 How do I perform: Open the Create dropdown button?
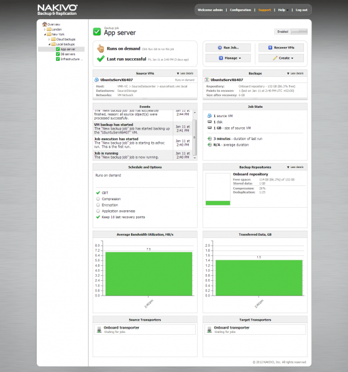281,58
